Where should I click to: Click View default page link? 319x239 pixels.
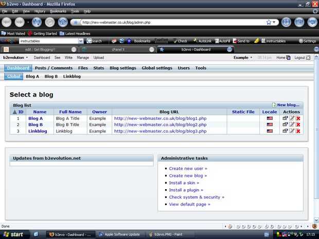tap(189, 204)
